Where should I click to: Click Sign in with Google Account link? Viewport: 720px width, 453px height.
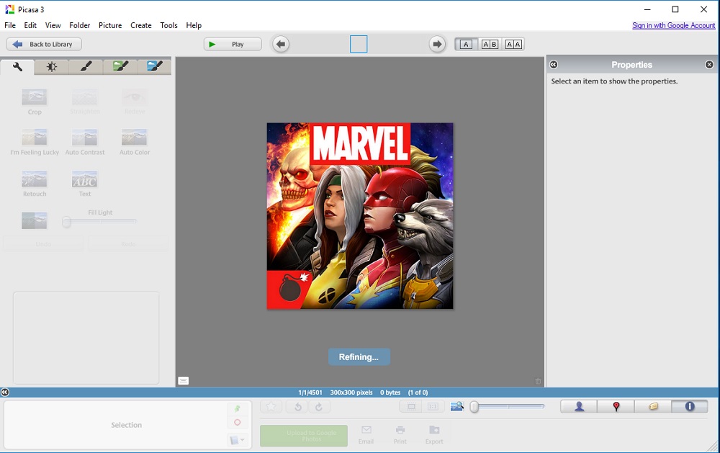tap(673, 25)
